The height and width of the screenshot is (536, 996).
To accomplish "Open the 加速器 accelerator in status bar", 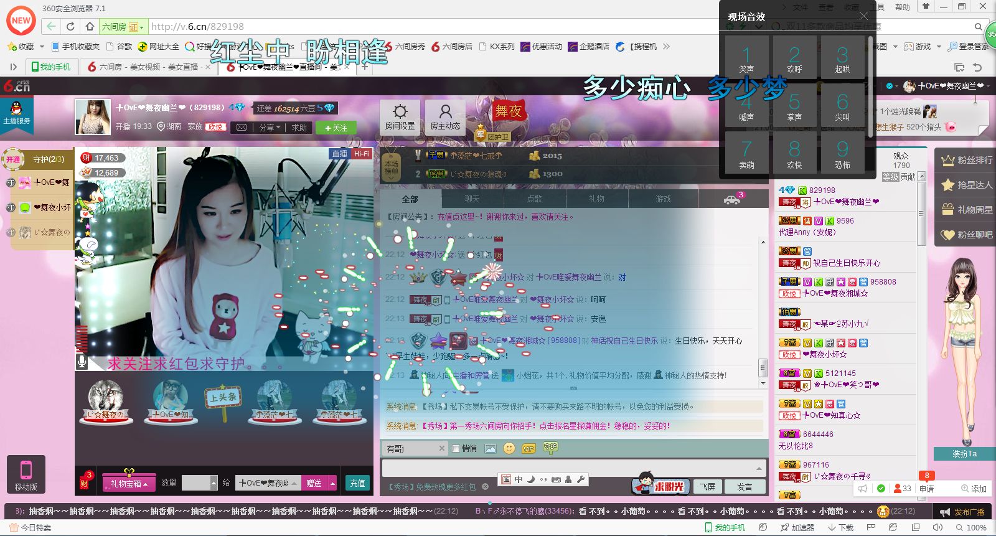I will [797, 527].
